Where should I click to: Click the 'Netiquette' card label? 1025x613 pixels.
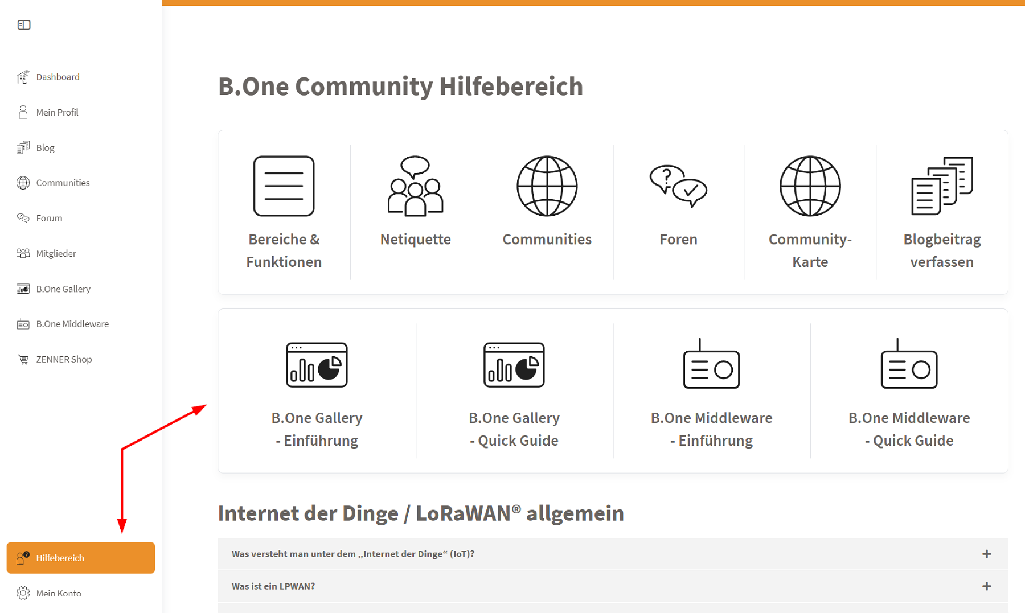415,239
